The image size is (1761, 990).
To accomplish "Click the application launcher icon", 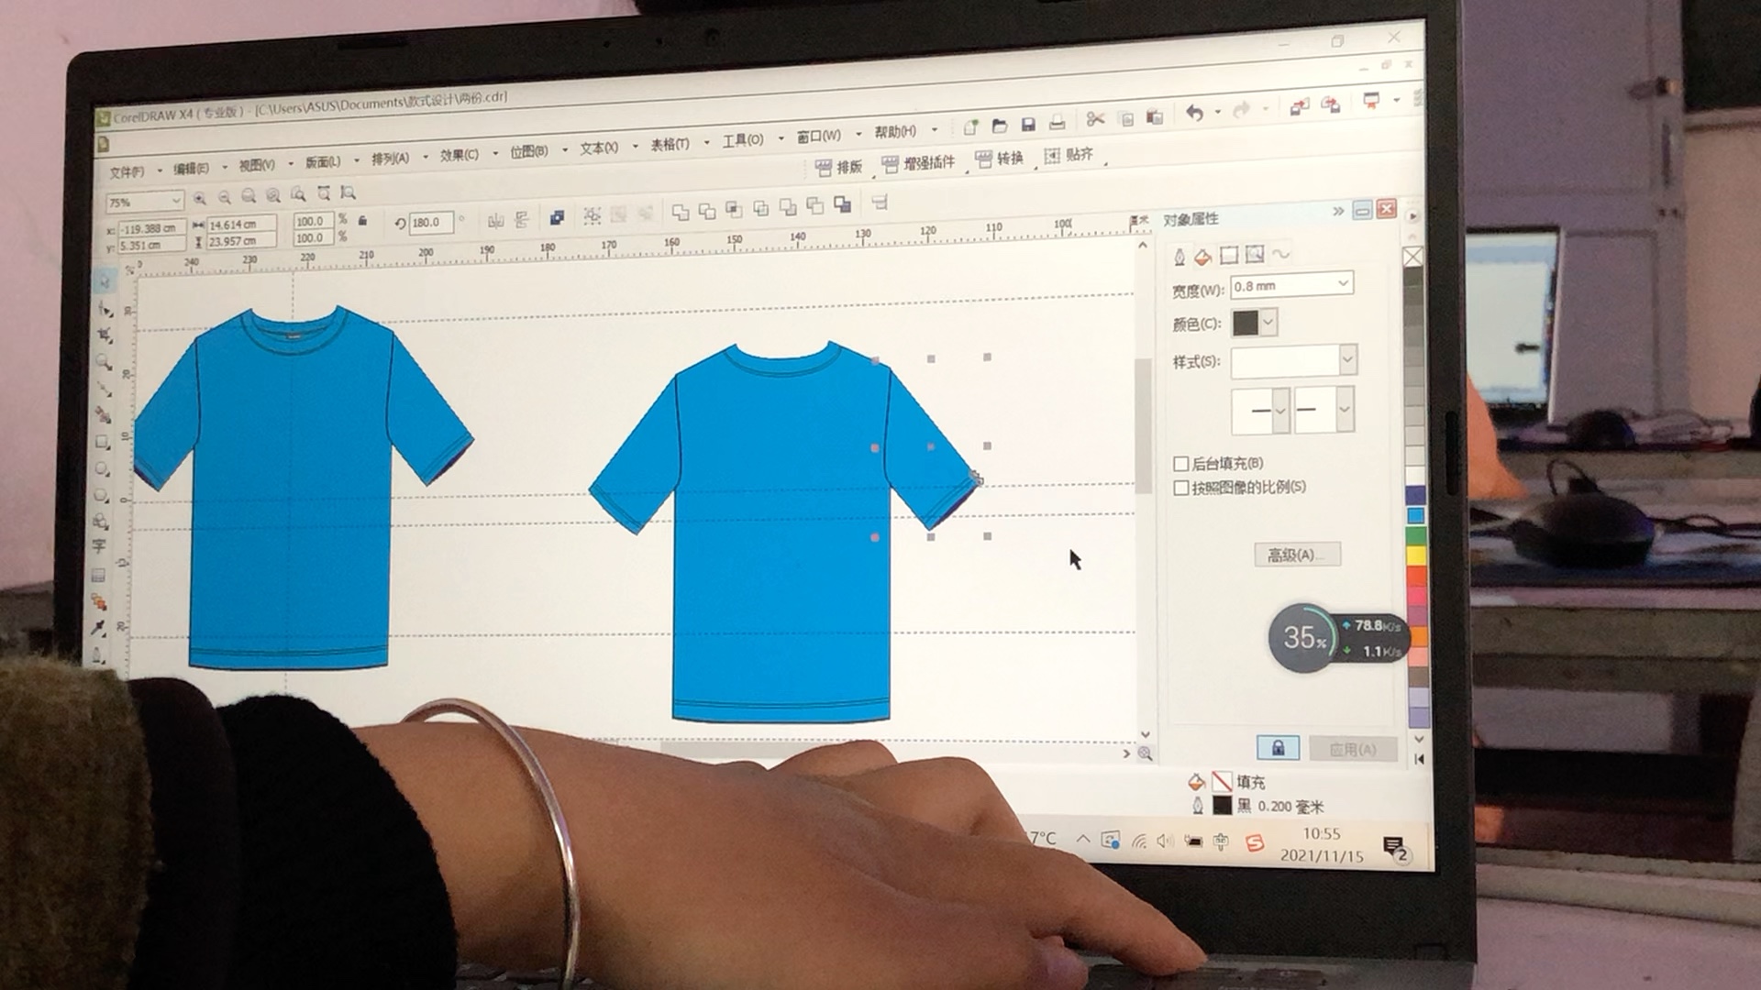I will coord(1371,101).
